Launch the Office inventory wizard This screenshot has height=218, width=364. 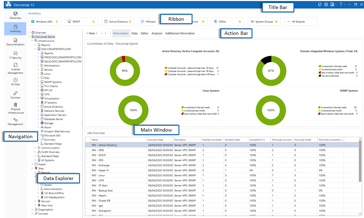click(228, 21)
